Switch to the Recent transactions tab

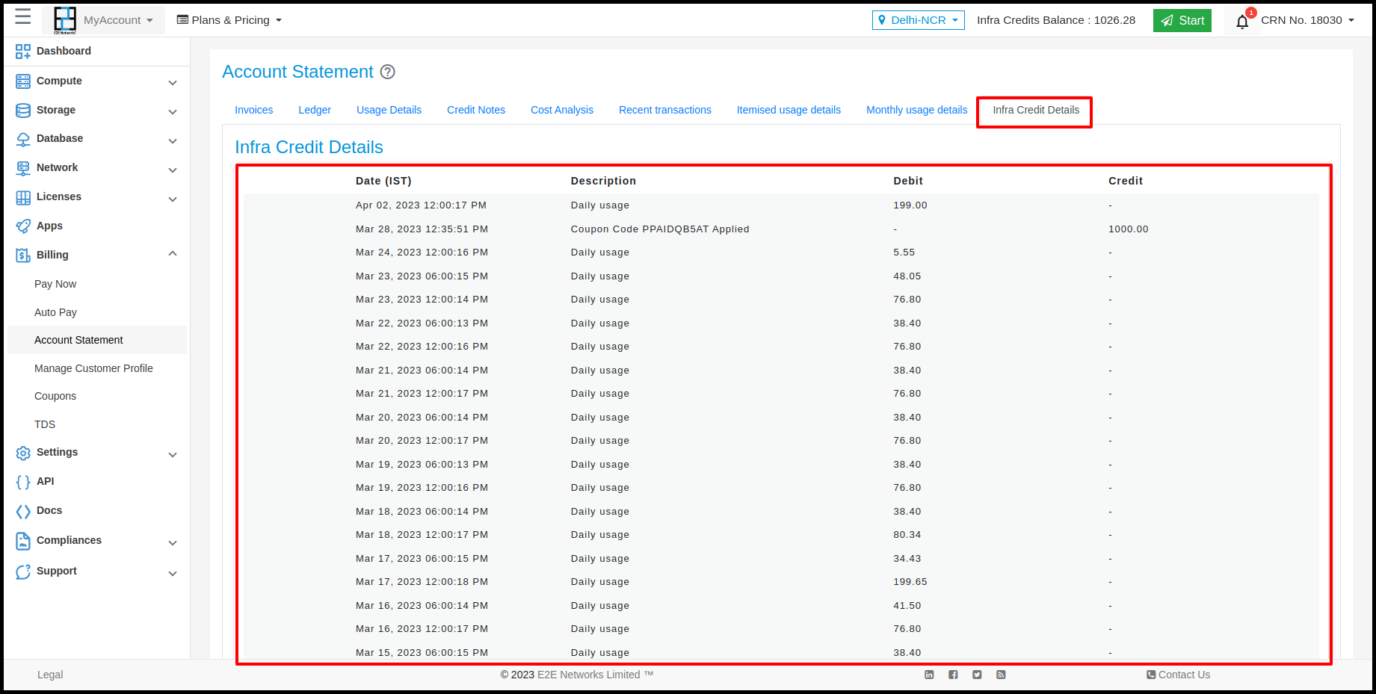pyautogui.click(x=665, y=110)
